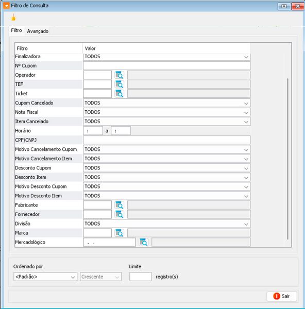The width and height of the screenshot is (305, 309).
Task: Expand the Divisão dropdown
Action: (167, 224)
